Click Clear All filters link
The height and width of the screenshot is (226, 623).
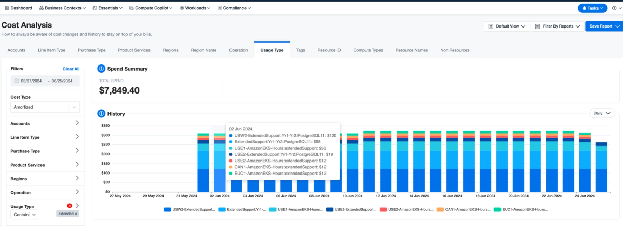pos(71,69)
